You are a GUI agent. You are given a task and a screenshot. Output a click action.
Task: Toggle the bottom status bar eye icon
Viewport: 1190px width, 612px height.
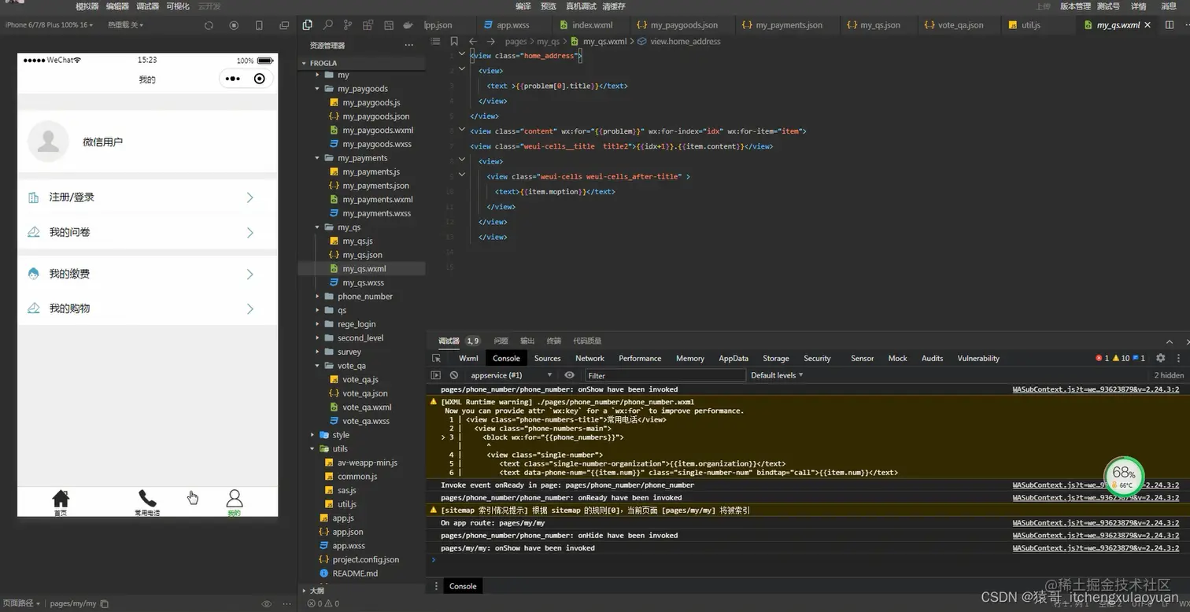point(267,604)
